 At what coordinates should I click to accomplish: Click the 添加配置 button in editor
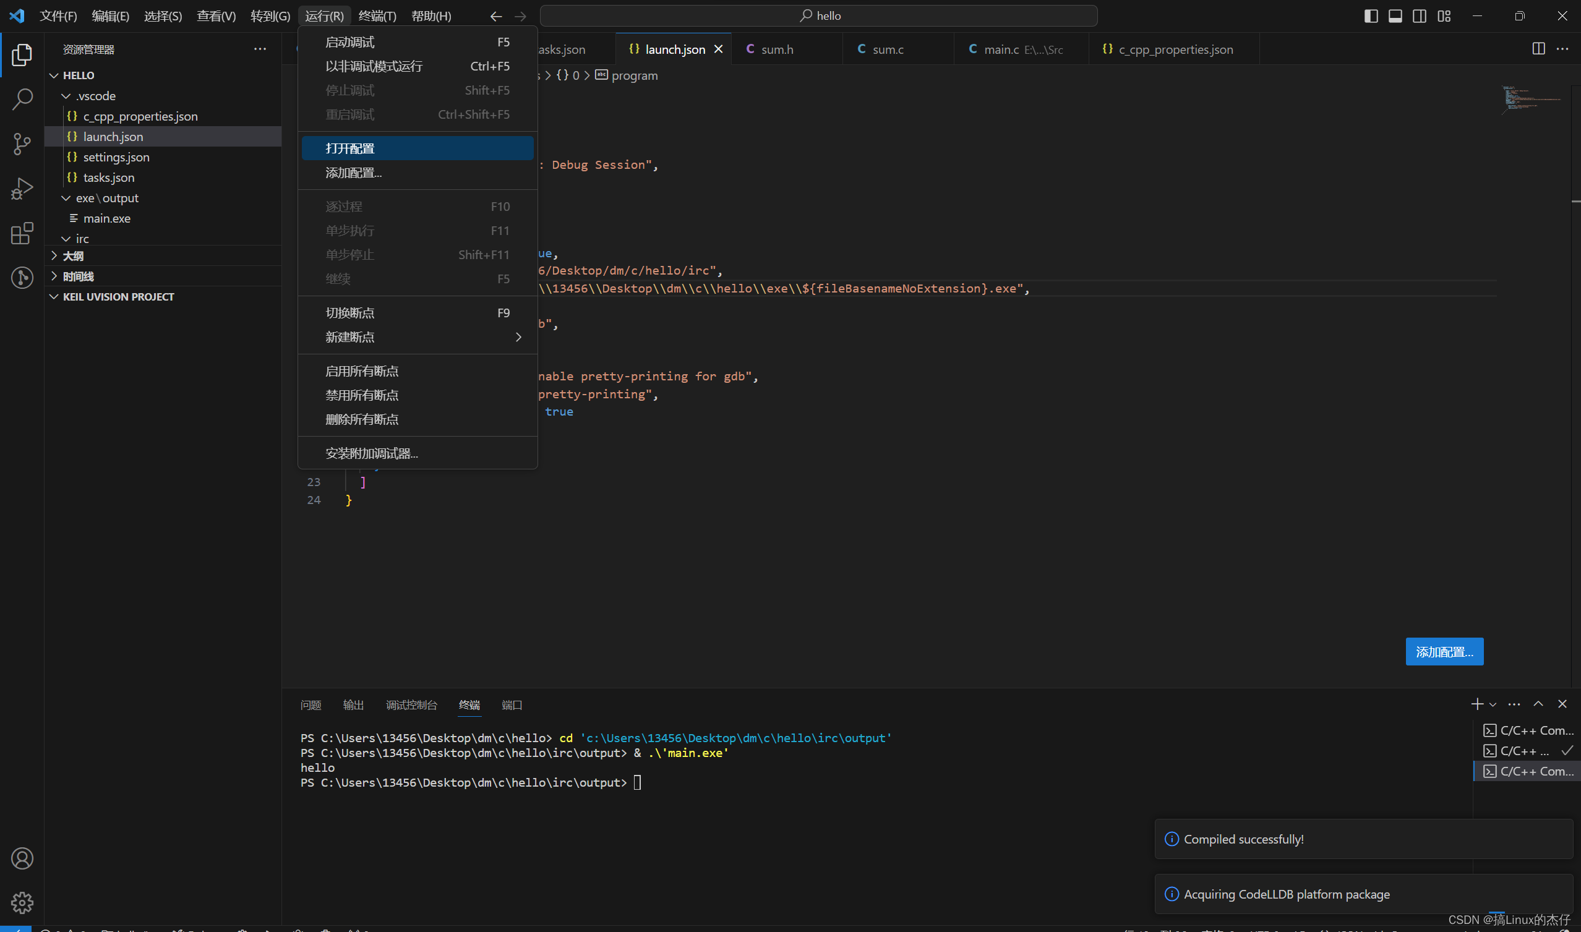tap(1444, 651)
